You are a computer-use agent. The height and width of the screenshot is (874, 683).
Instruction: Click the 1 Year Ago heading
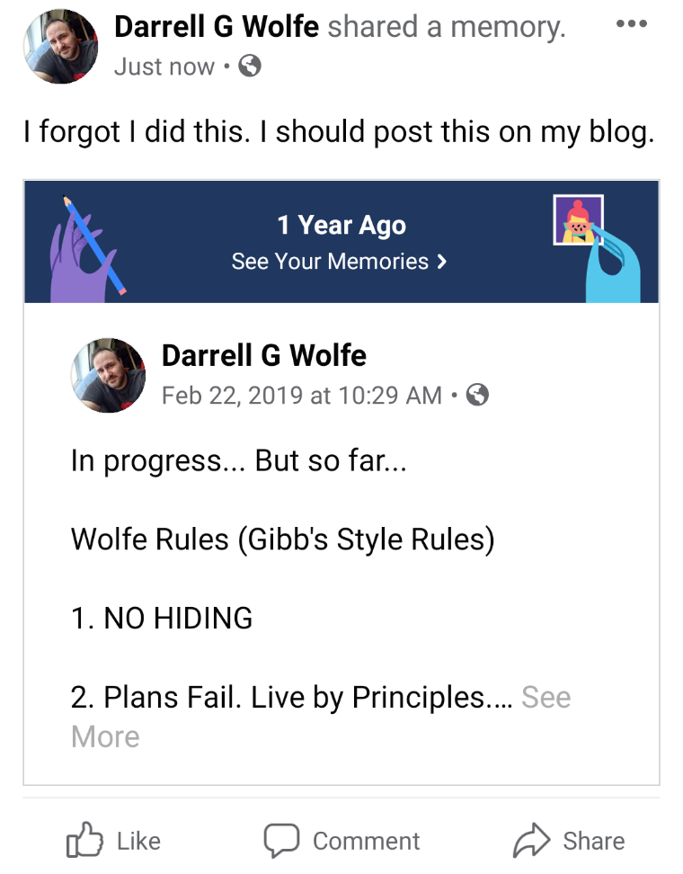(x=341, y=225)
